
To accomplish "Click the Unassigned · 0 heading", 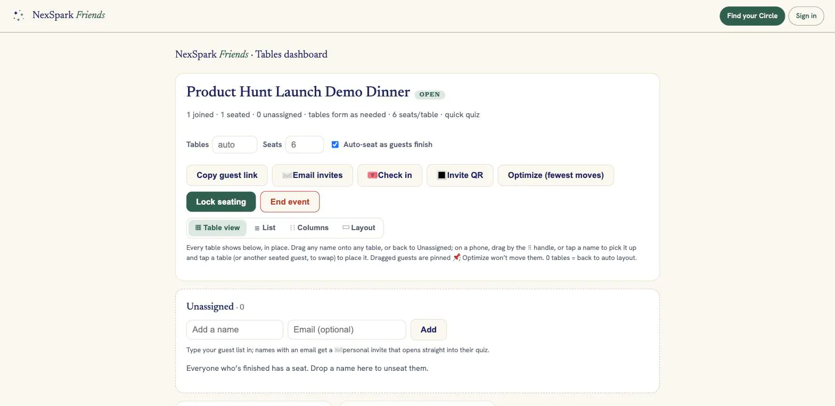I will 215,307.
